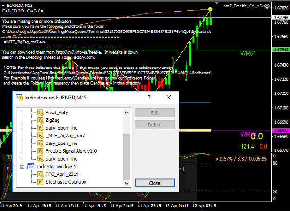Select Freebie Signal Alert v1.0 entry
290x211 pixels.
coord(71,151)
